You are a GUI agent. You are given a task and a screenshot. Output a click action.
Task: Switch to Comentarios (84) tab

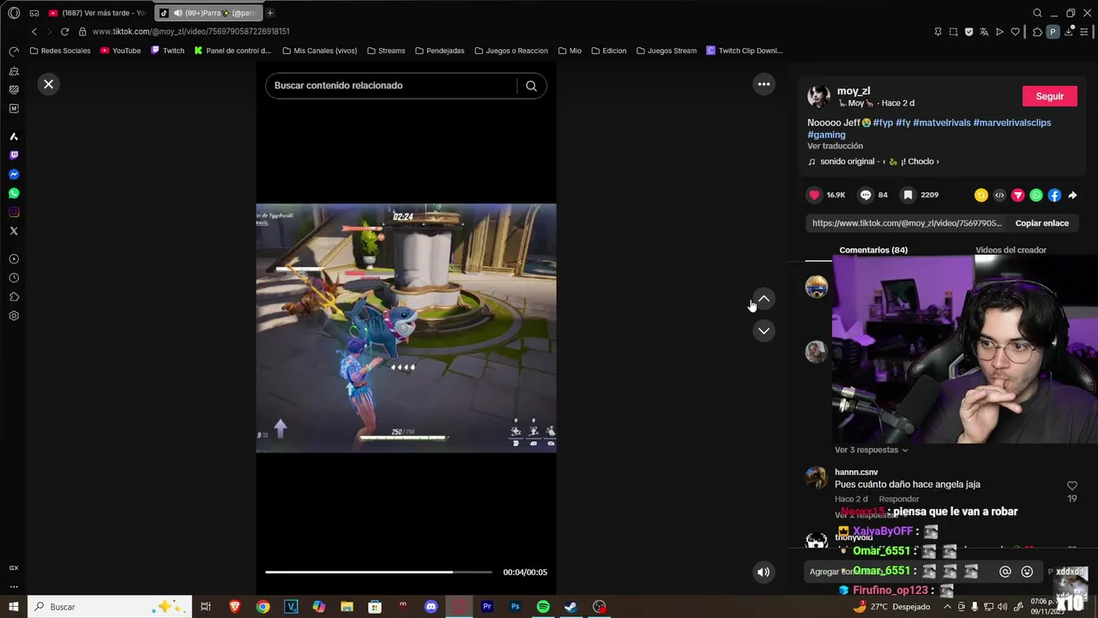pyautogui.click(x=873, y=250)
